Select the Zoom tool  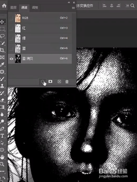click(x=2, y=164)
